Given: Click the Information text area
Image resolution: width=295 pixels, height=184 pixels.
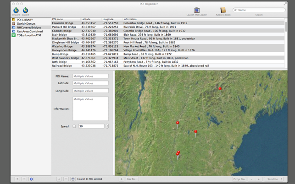Looking at the screenshot, I should 90,109.
